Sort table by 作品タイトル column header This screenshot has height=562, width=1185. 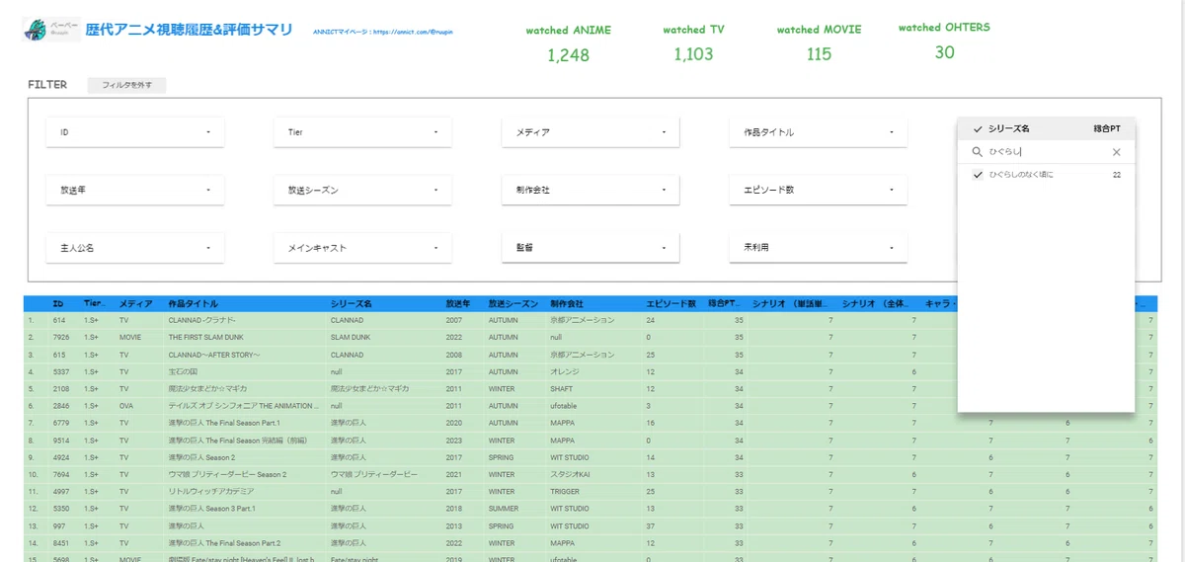(x=194, y=304)
